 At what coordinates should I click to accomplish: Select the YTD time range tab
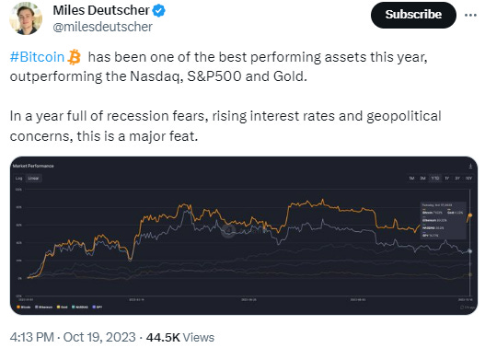[435, 179]
